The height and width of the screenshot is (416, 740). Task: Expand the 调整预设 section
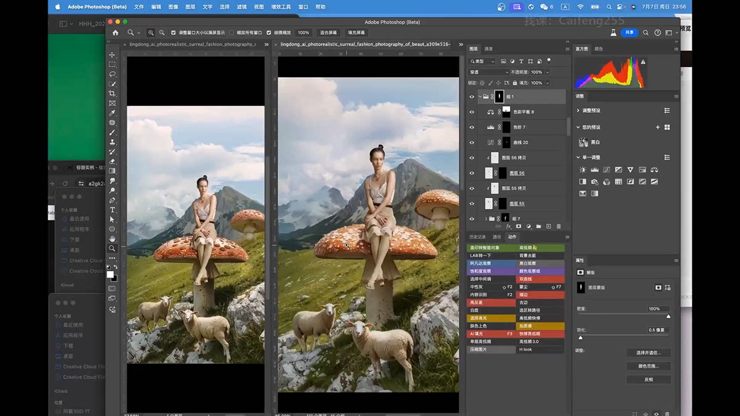[578, 111]
